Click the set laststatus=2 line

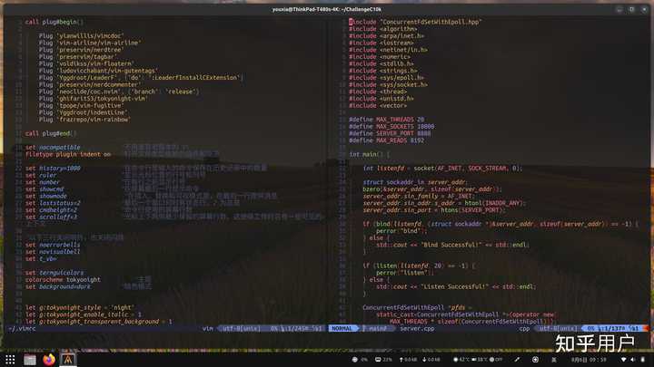[x=53, y=203]
